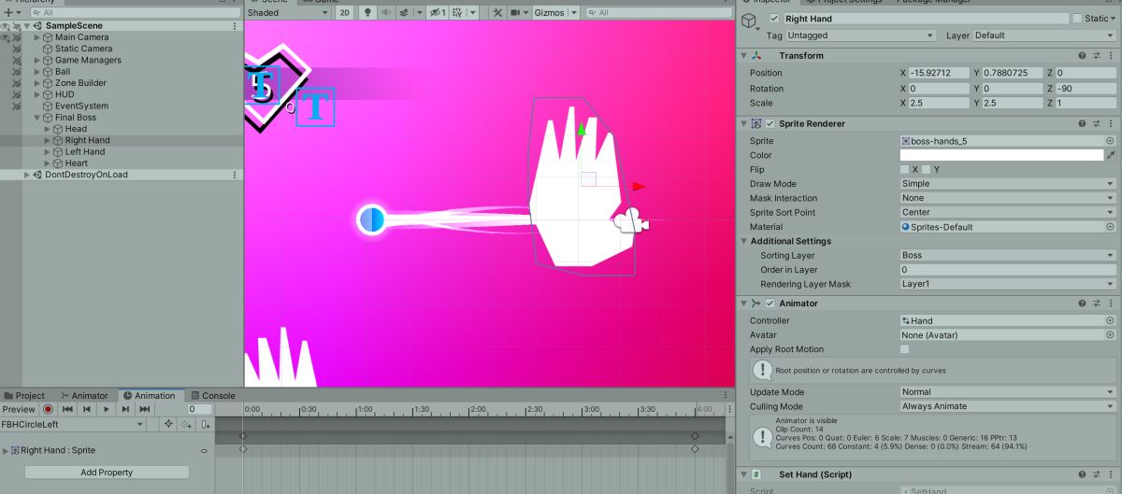Switch to the Animator tab
Image resolution: width=1122 pixels, height=494 pixels.
[84, 396]
